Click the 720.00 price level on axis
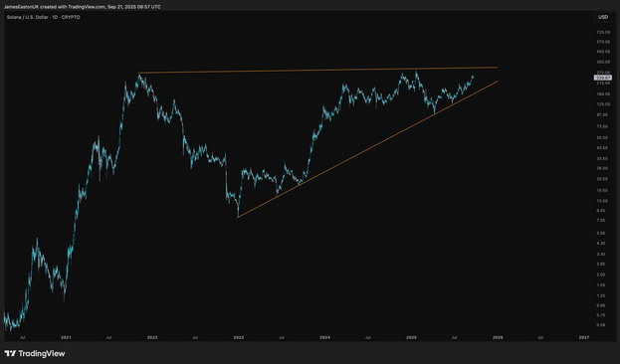Screen dimensions: 620x364 pyautogui.click(x=603, y=32)
